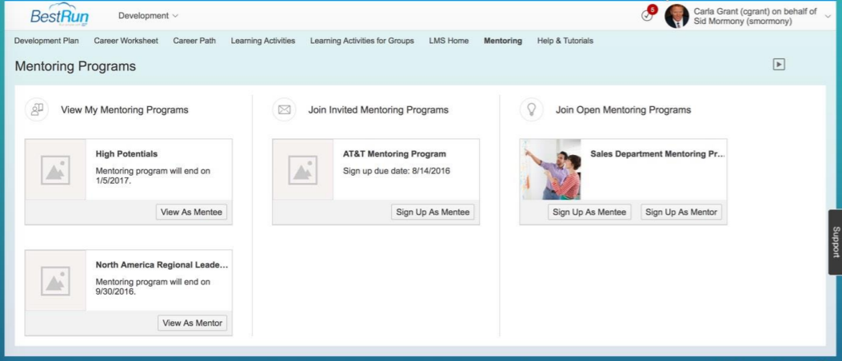The height and width of the screenshot is (361, 842).
Task: Click the Join Invited Mentoring Programs envelope icon
Action: (x=284, y=109)
